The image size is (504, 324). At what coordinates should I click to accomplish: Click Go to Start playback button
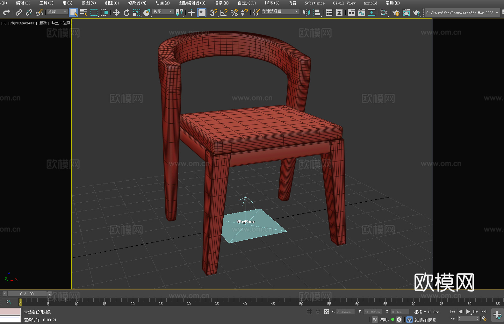[453, 312]
